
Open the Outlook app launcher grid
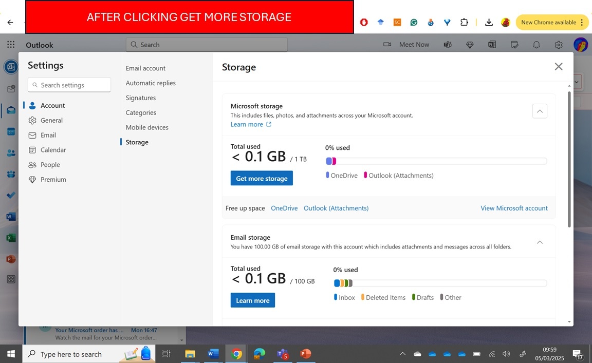click(x=11, y=45)
